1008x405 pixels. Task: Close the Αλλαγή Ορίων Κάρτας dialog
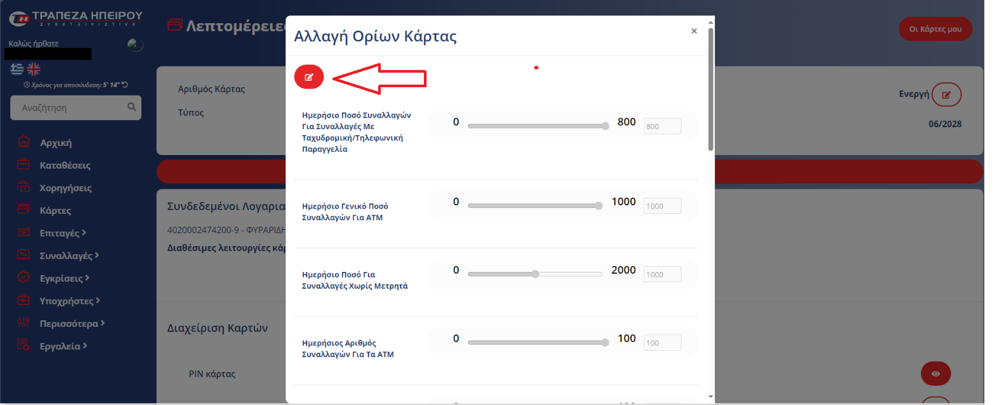pyautogui.click(x=694, y=31)
